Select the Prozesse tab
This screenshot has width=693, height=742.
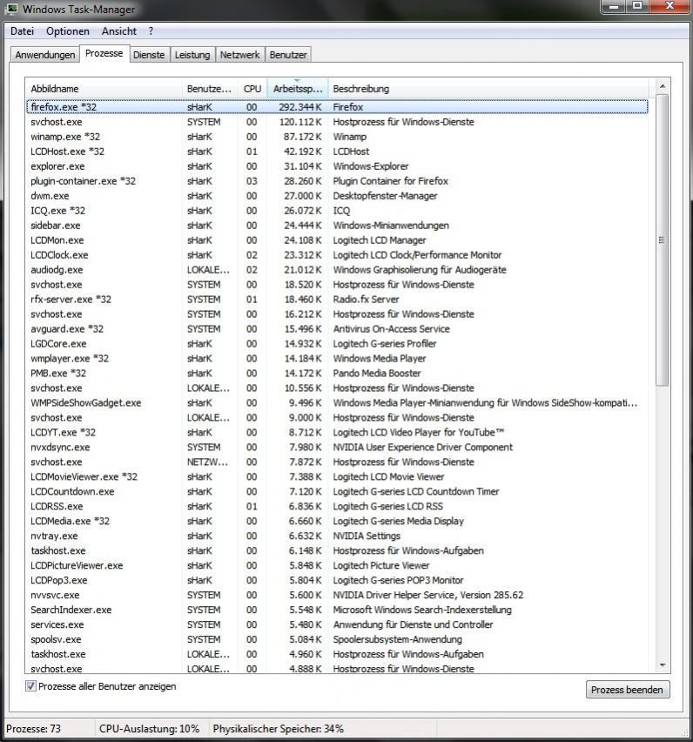(x=104, y=53)
